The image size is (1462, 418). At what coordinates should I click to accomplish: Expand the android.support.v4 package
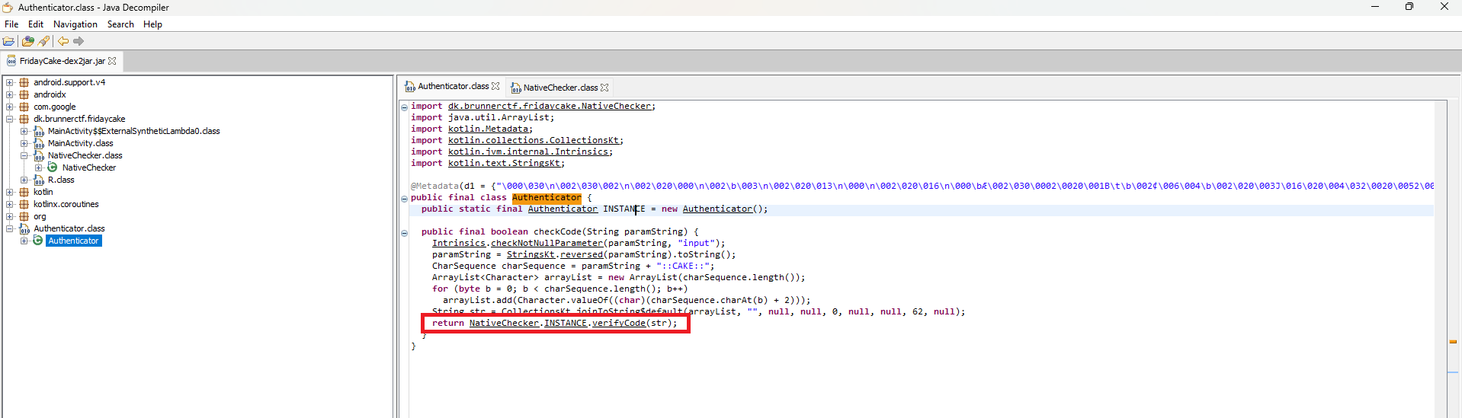[x=10, y=82]
